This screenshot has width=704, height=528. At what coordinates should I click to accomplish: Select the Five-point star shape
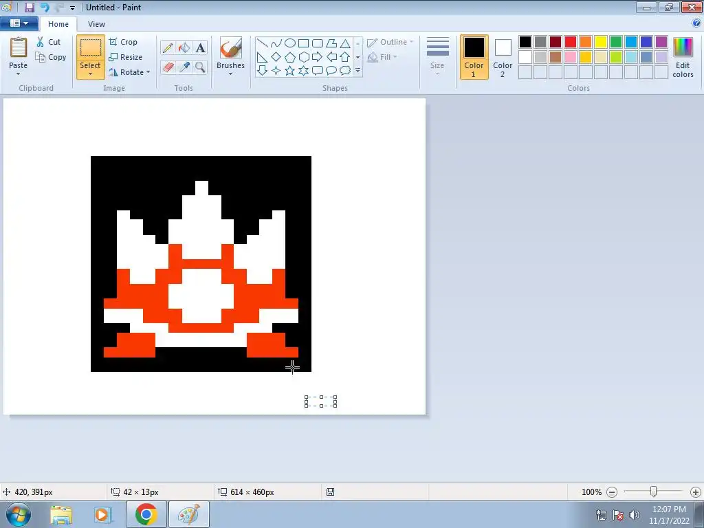(290, 71)
